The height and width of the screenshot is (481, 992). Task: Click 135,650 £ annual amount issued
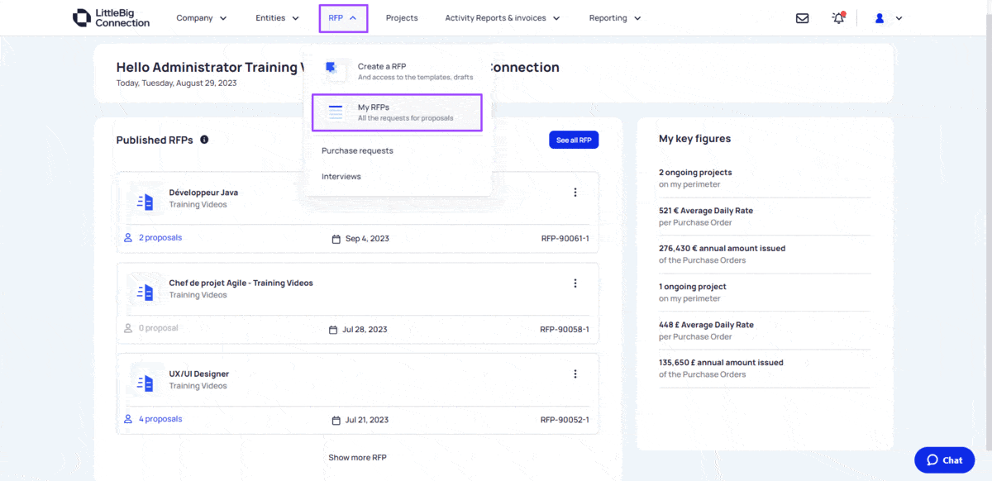(x=721, y=363)
